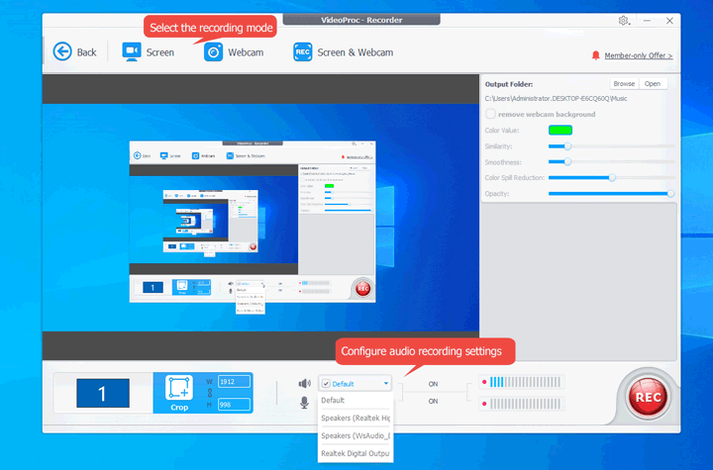Screen dimensions: 713x470
Task: Go back using the Back arrow icon
Action: coord(62,51)
